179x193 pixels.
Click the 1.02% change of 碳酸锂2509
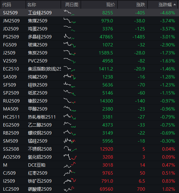point(169,189)
